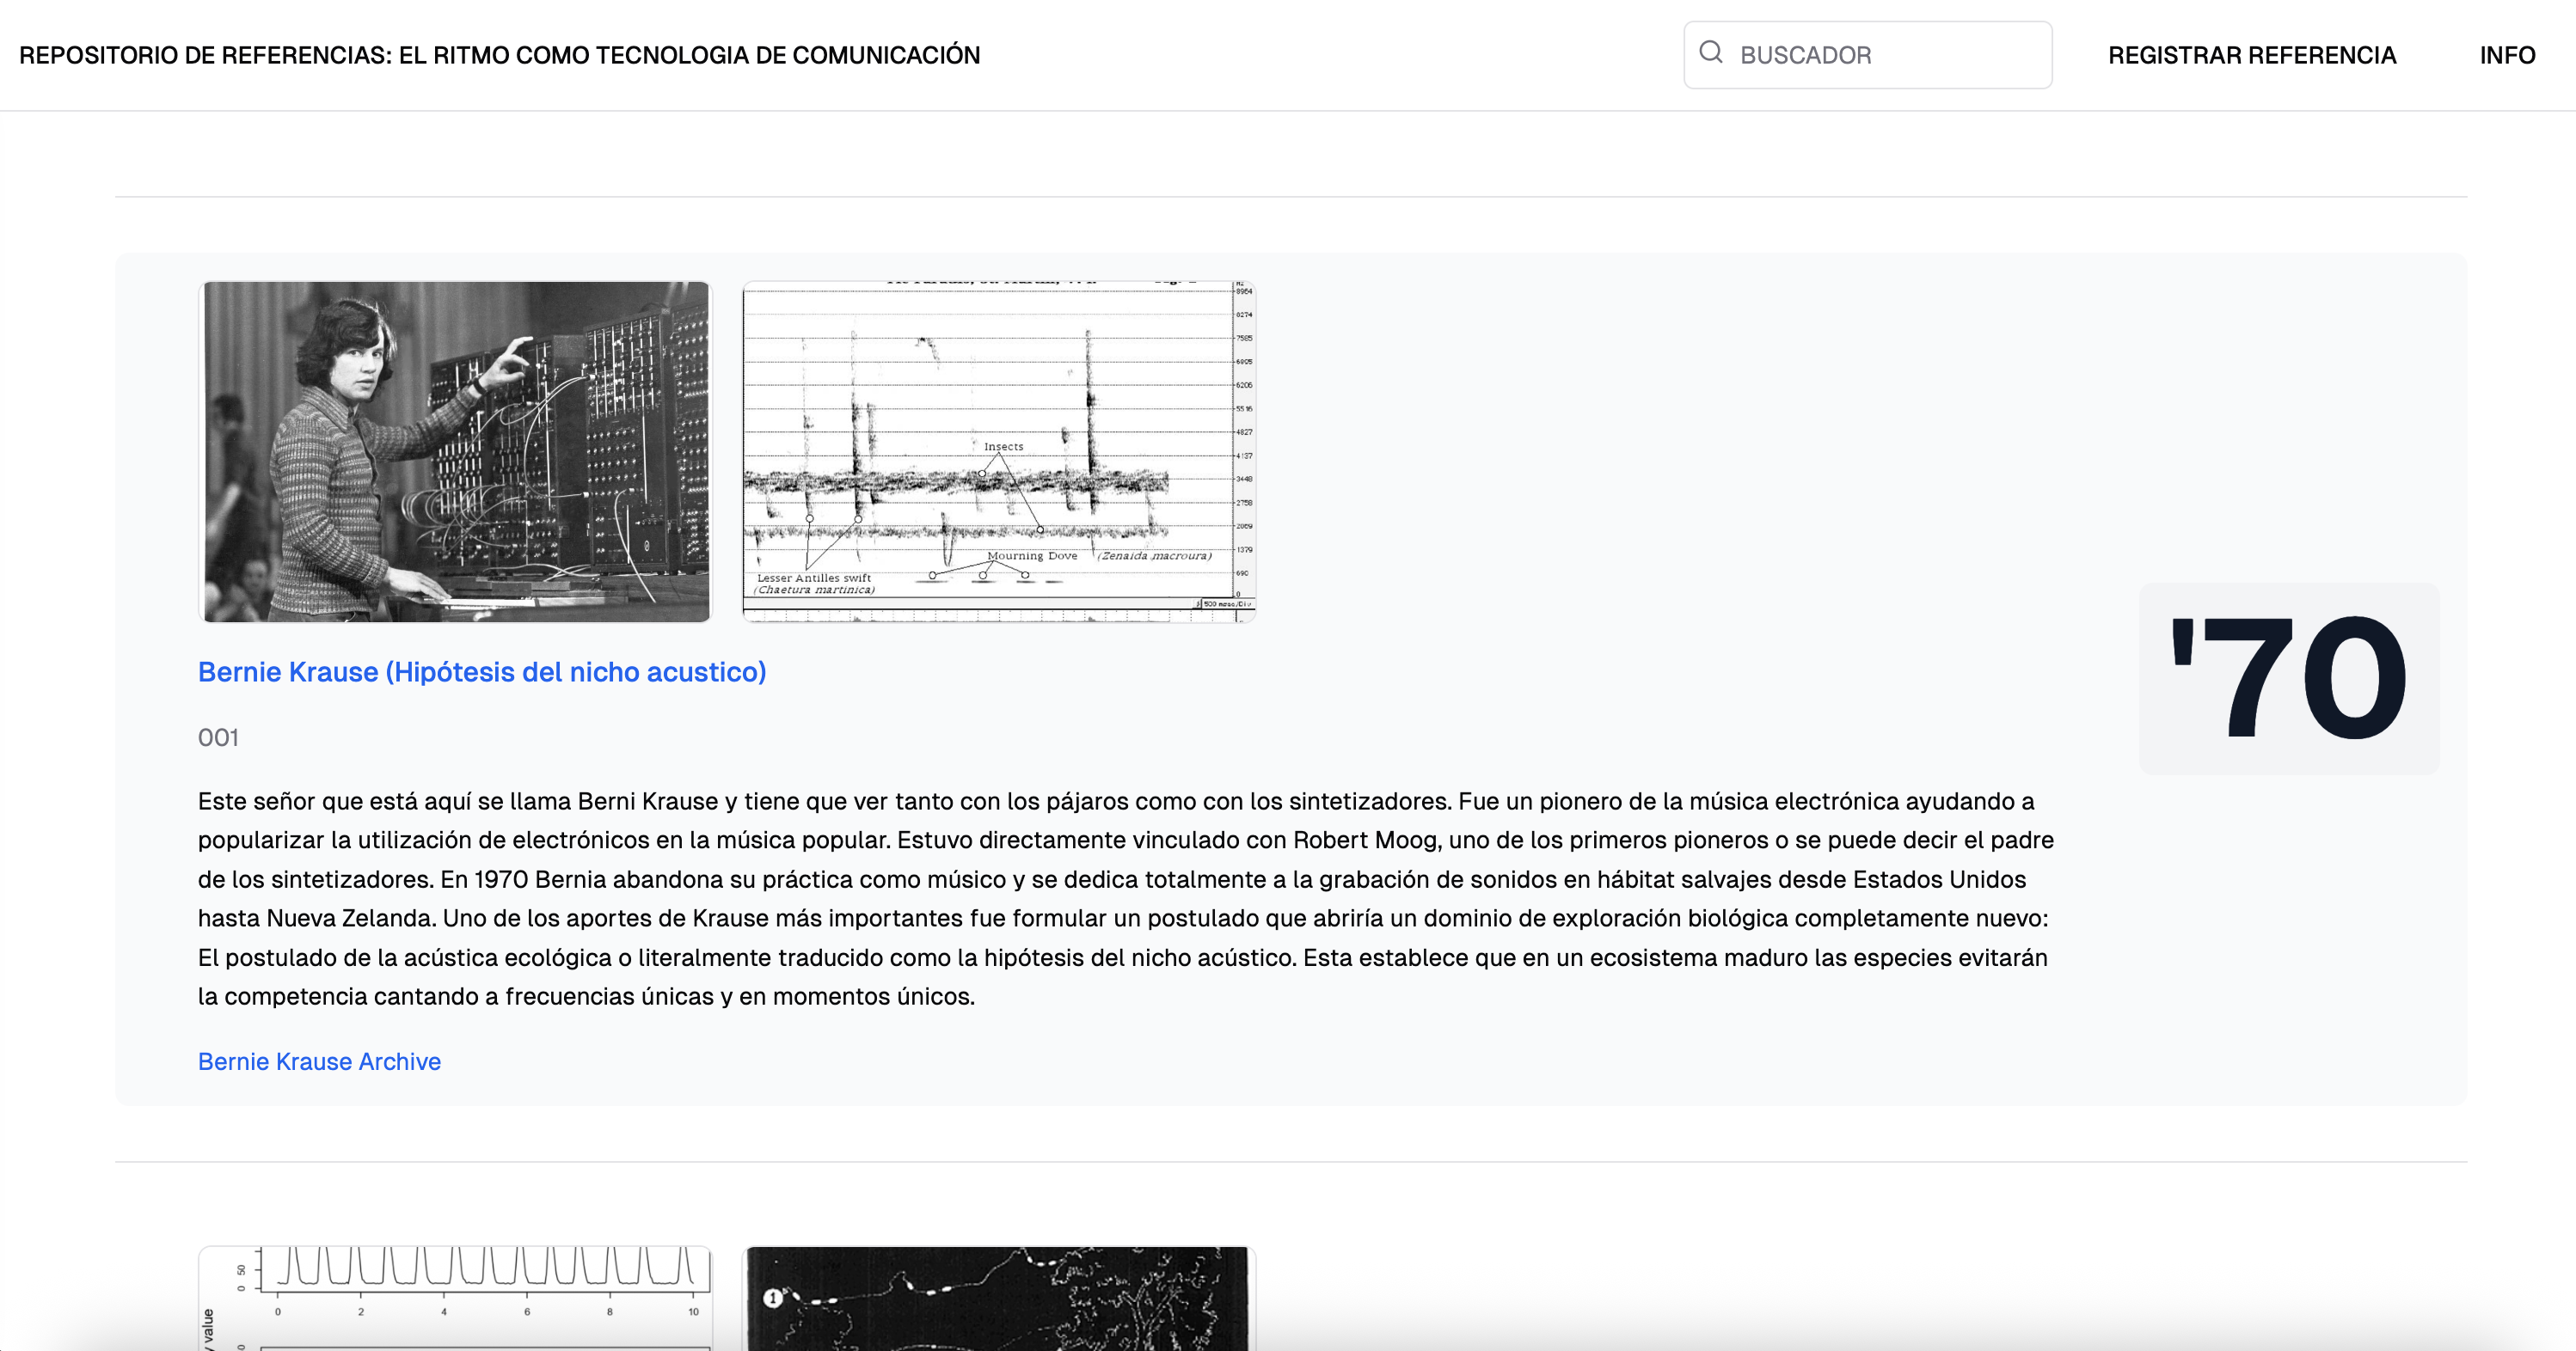Click the numbered 1 marker on map
This screenshot has height=1351, width=2576.
[x=772, y=1298]
